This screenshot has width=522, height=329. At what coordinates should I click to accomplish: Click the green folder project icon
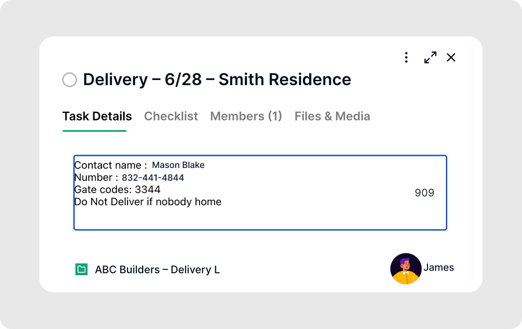81,269
